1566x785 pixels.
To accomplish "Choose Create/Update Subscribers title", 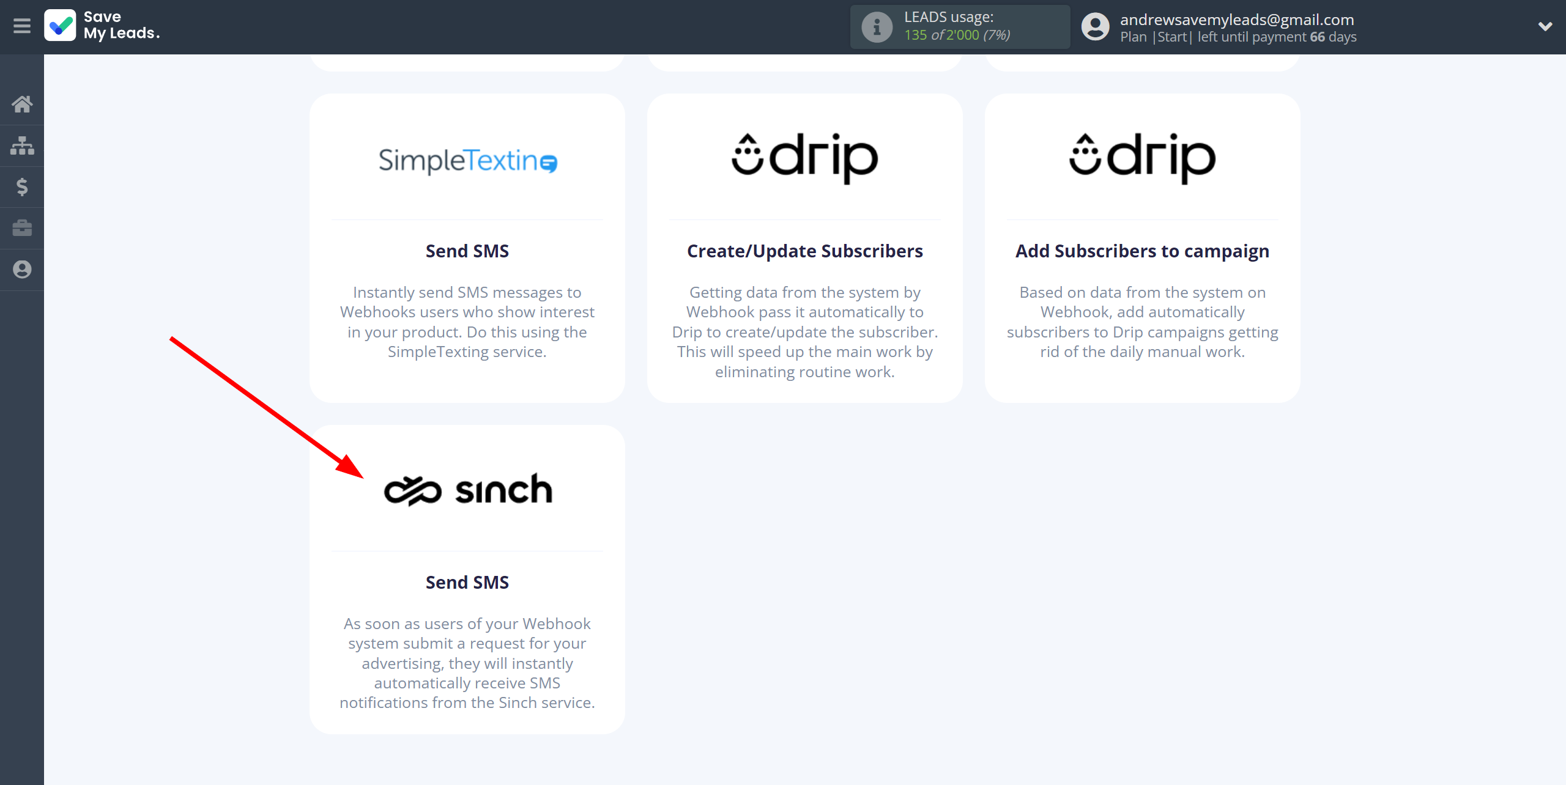I will (804, 251).
